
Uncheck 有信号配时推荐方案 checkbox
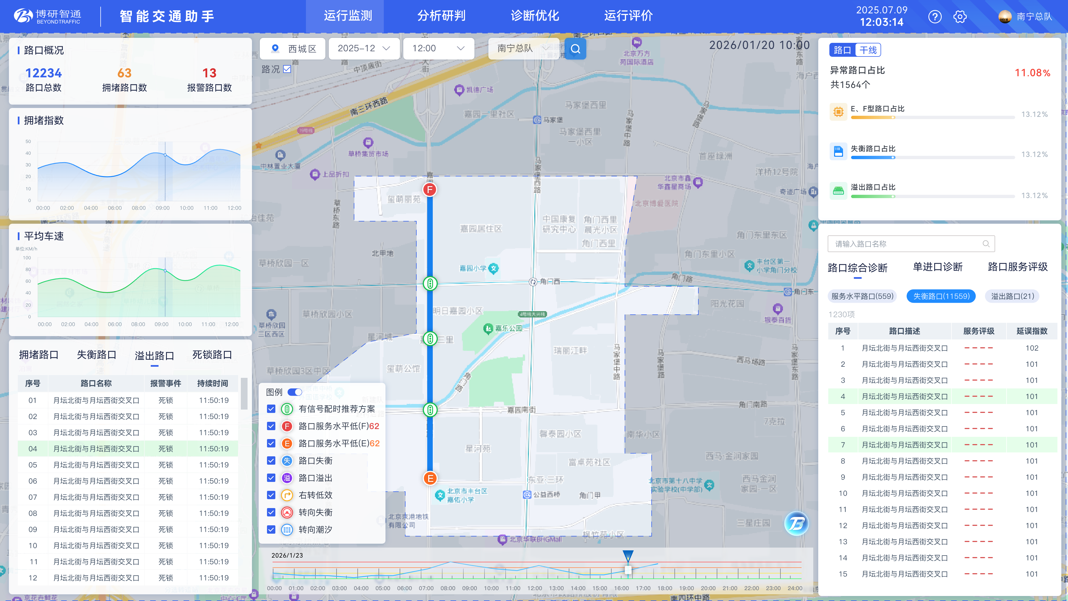(x=271, y=409)
